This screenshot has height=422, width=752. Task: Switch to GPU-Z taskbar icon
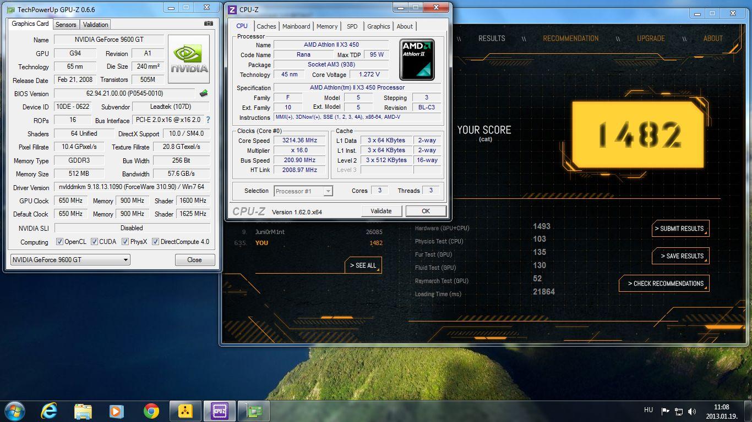pyautogui.click(x=254, y=411)
